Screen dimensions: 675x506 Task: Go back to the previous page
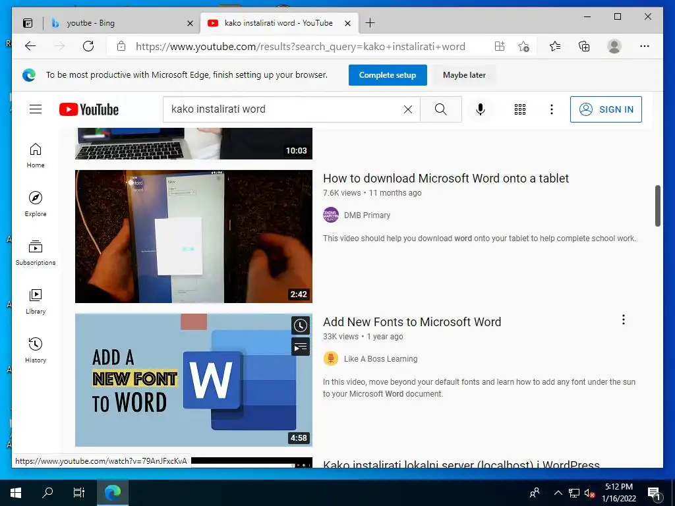[30, 46]
